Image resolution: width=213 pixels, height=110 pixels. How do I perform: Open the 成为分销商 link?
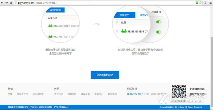38,94
